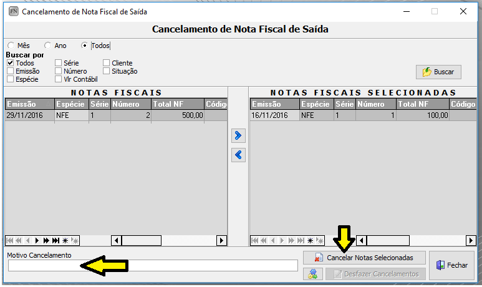482x287 pixels.
Task: Move selected nota to the right list
Action: point(238,135)
